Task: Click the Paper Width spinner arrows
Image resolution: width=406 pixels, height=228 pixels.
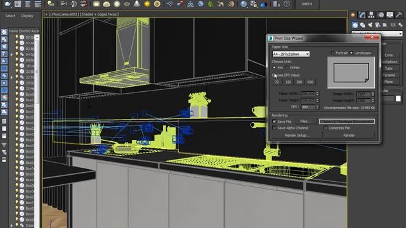Action: pos(317,94)
